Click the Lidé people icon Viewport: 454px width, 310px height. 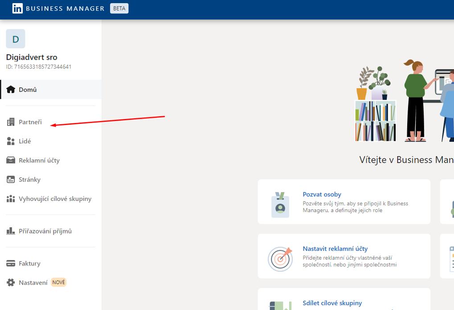click(x=10, y=141)
